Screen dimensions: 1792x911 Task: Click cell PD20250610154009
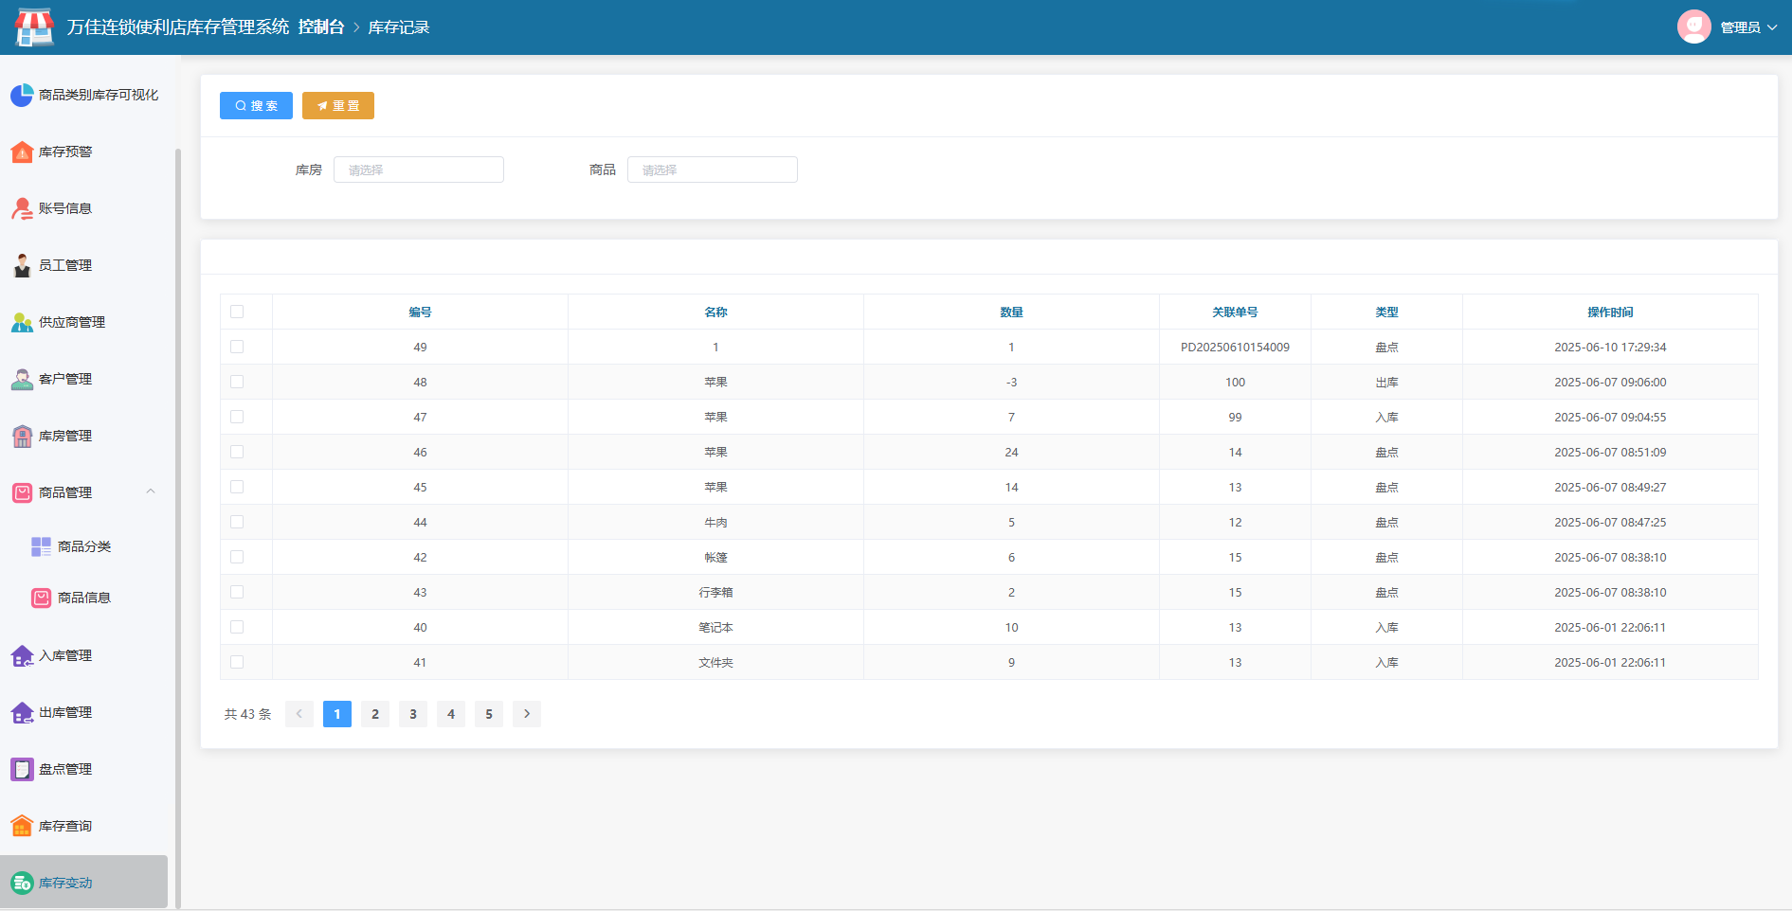(x=1235, y=347)
